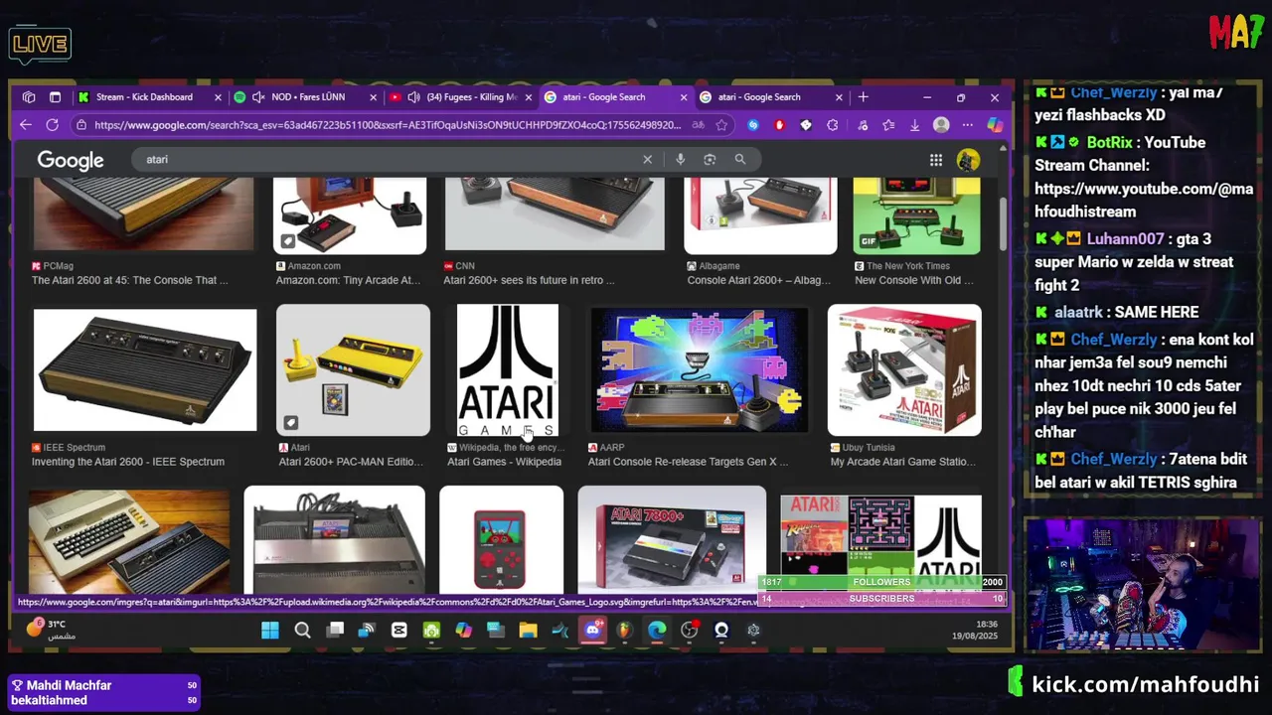This screenshot has width=1272, height=715.
Task: Open 'The Atari 2600 at 45' PCMag link
Action: point(130,280)
